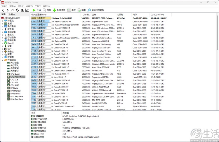Select the CPU ZLib benchmark
219x142 pixels.
13,80
